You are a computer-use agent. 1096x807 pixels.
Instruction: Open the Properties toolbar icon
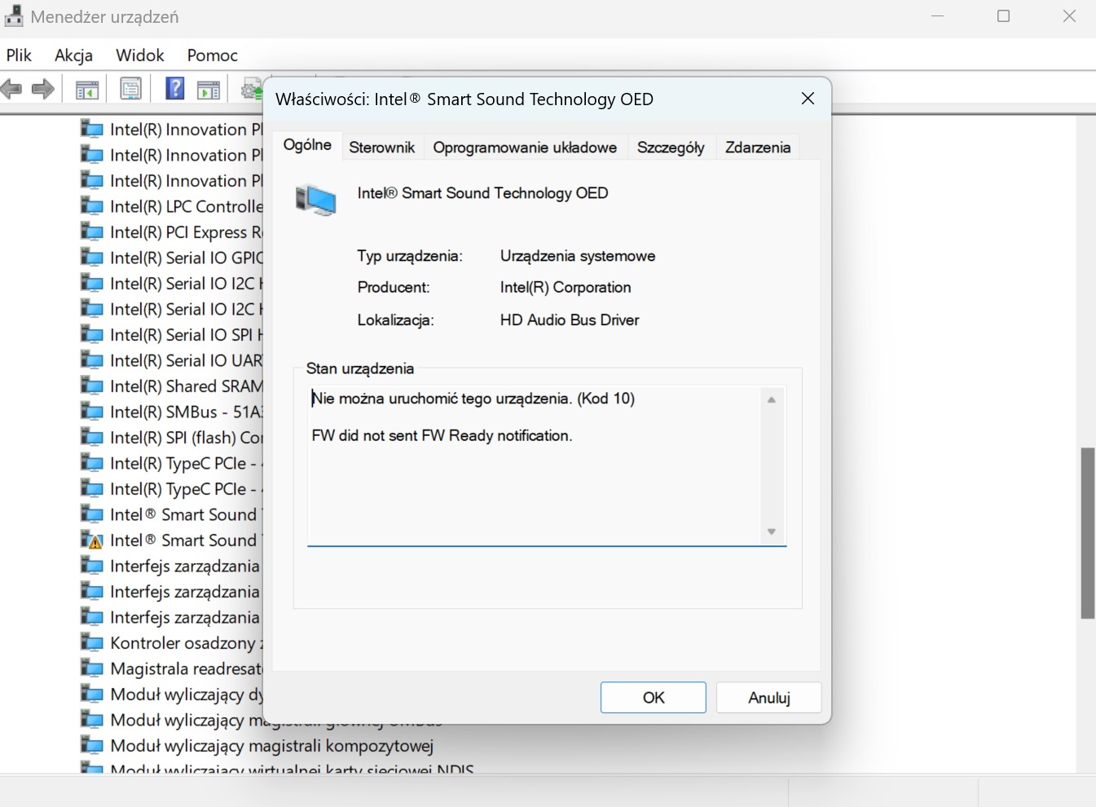[x=130, y=89]
